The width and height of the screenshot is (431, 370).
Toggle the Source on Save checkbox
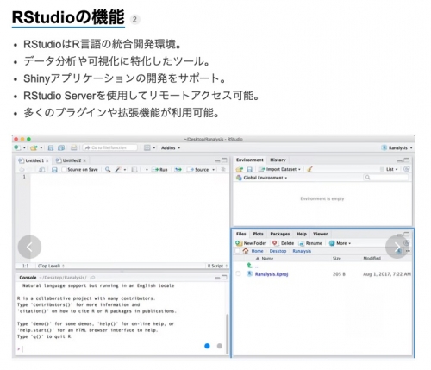coord(65,170)
